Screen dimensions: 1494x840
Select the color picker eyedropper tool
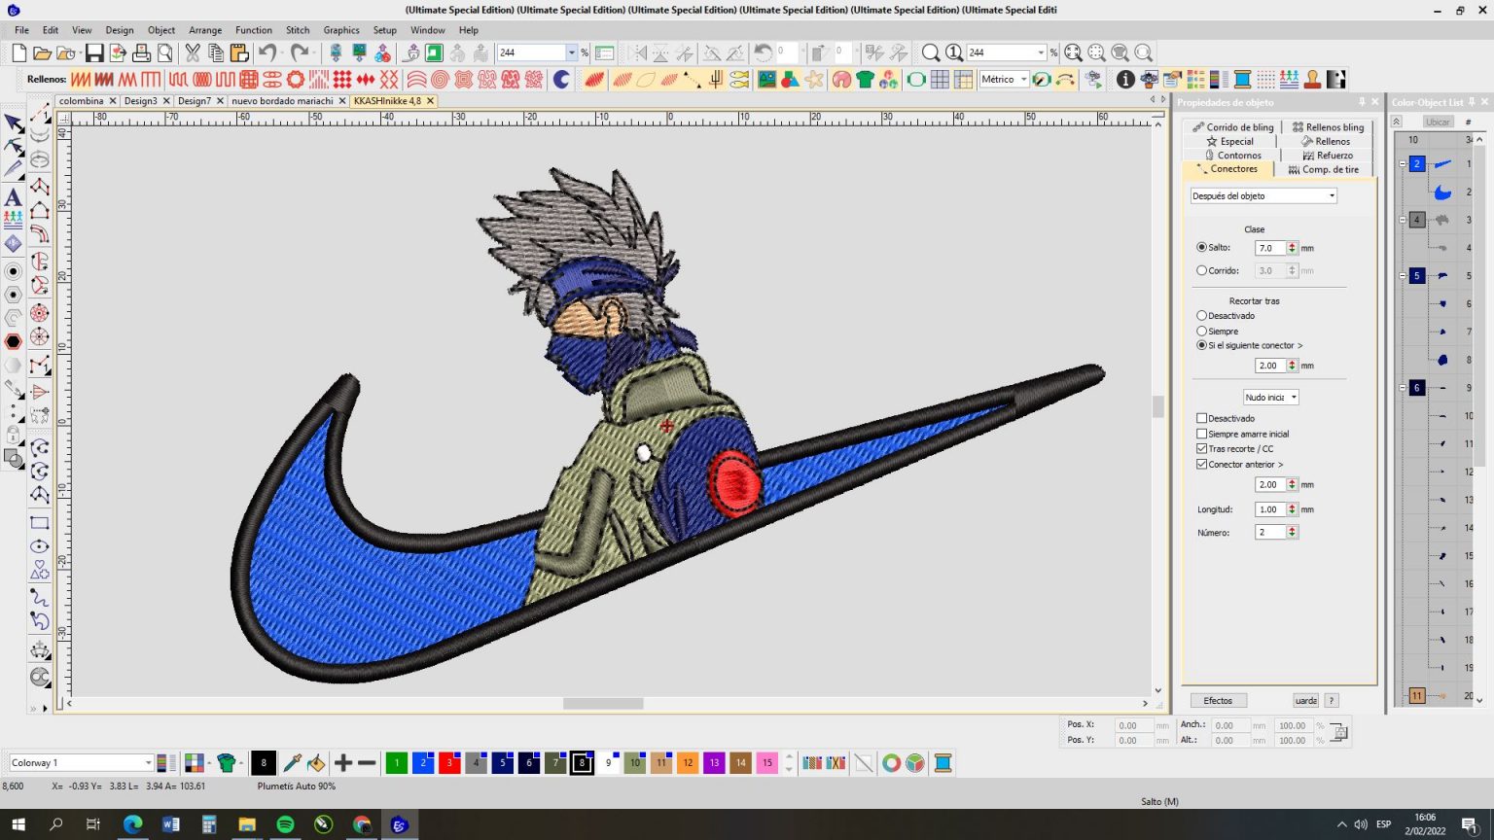tap(291, 763)
